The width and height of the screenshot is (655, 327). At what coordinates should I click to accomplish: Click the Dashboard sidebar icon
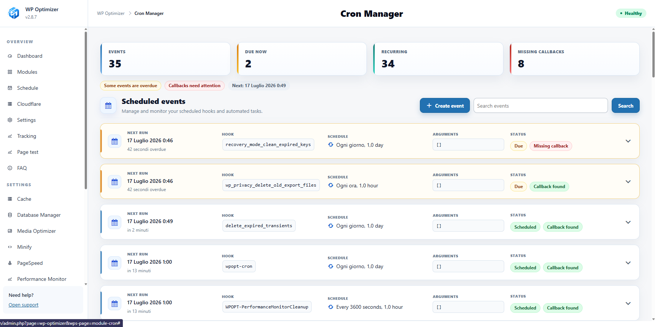(10, 56)
